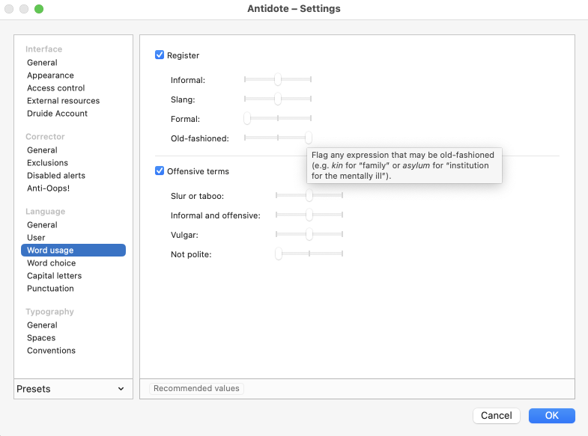588x436 pixels.
Task: Select Punctuation in the sidebar
Action: 50,289
